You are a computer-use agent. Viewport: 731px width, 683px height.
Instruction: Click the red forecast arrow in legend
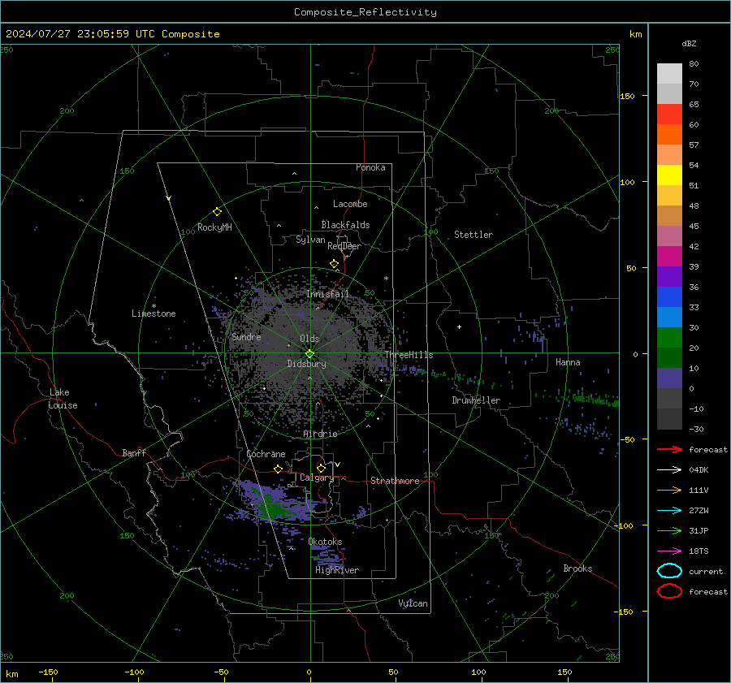point(669,449)
